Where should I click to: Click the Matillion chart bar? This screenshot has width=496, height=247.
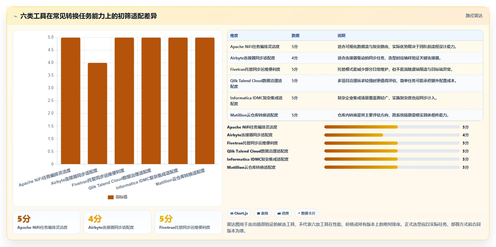(205, 101)
